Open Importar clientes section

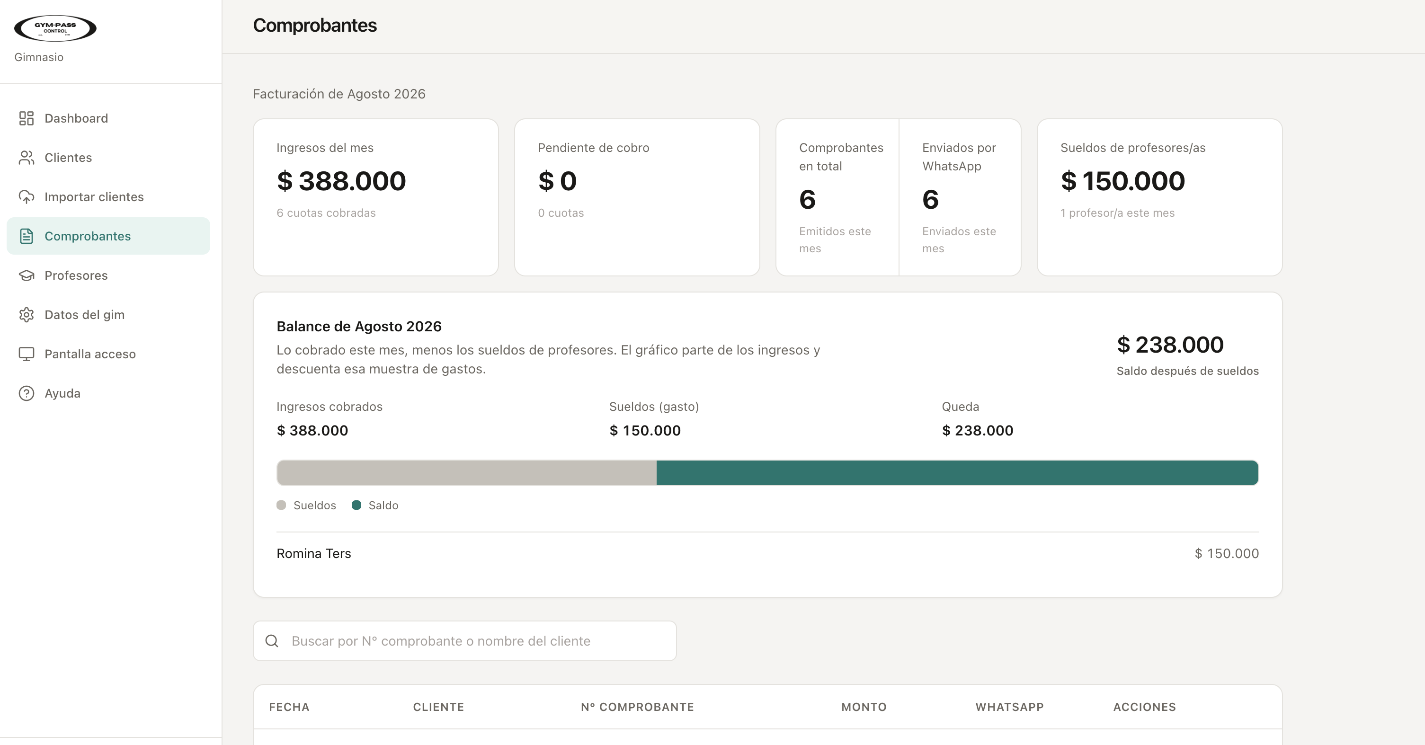108,197
